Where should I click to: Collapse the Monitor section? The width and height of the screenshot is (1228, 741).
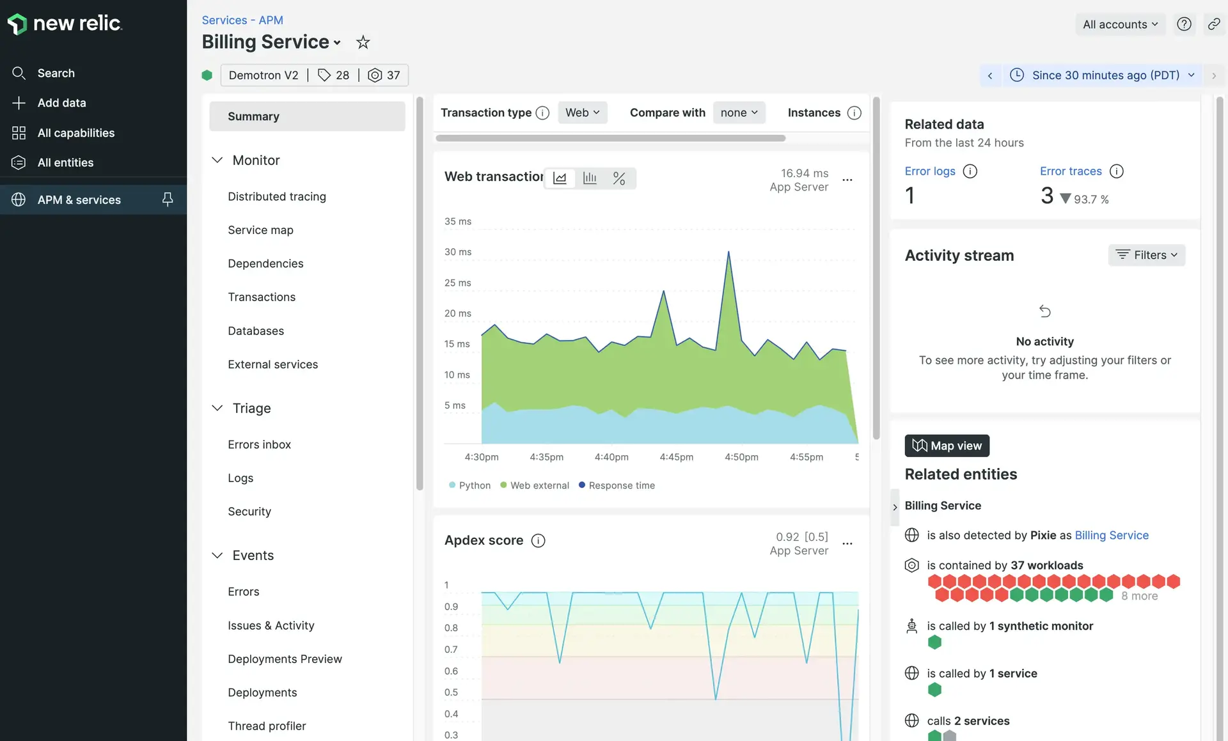pos(217,160)
